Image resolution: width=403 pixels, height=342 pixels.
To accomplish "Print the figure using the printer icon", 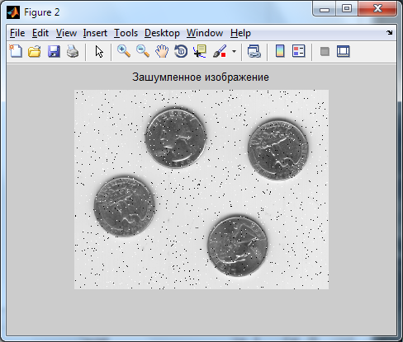I will click(73, 51).
